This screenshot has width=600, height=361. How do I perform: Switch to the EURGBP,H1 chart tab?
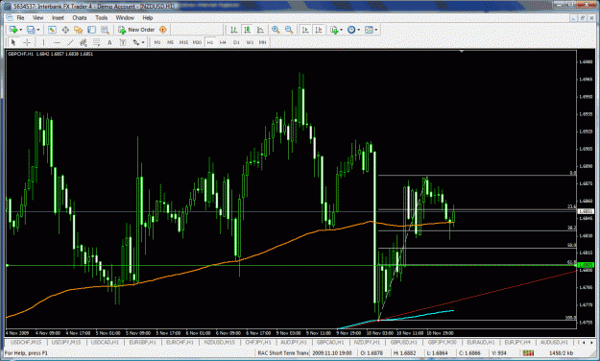[142, 342]
